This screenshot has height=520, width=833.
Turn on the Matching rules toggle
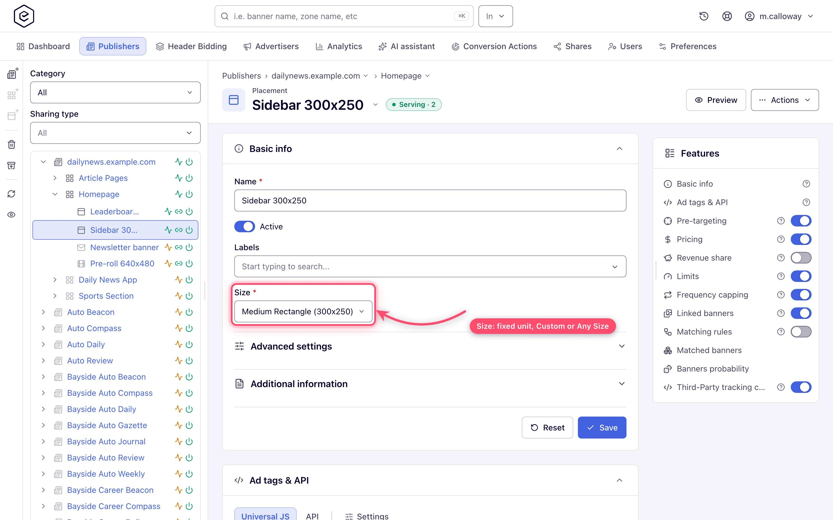tap(801, 332)
